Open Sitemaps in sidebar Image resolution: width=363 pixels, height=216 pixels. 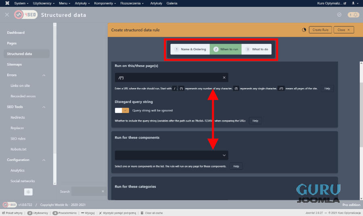(15, 64)
